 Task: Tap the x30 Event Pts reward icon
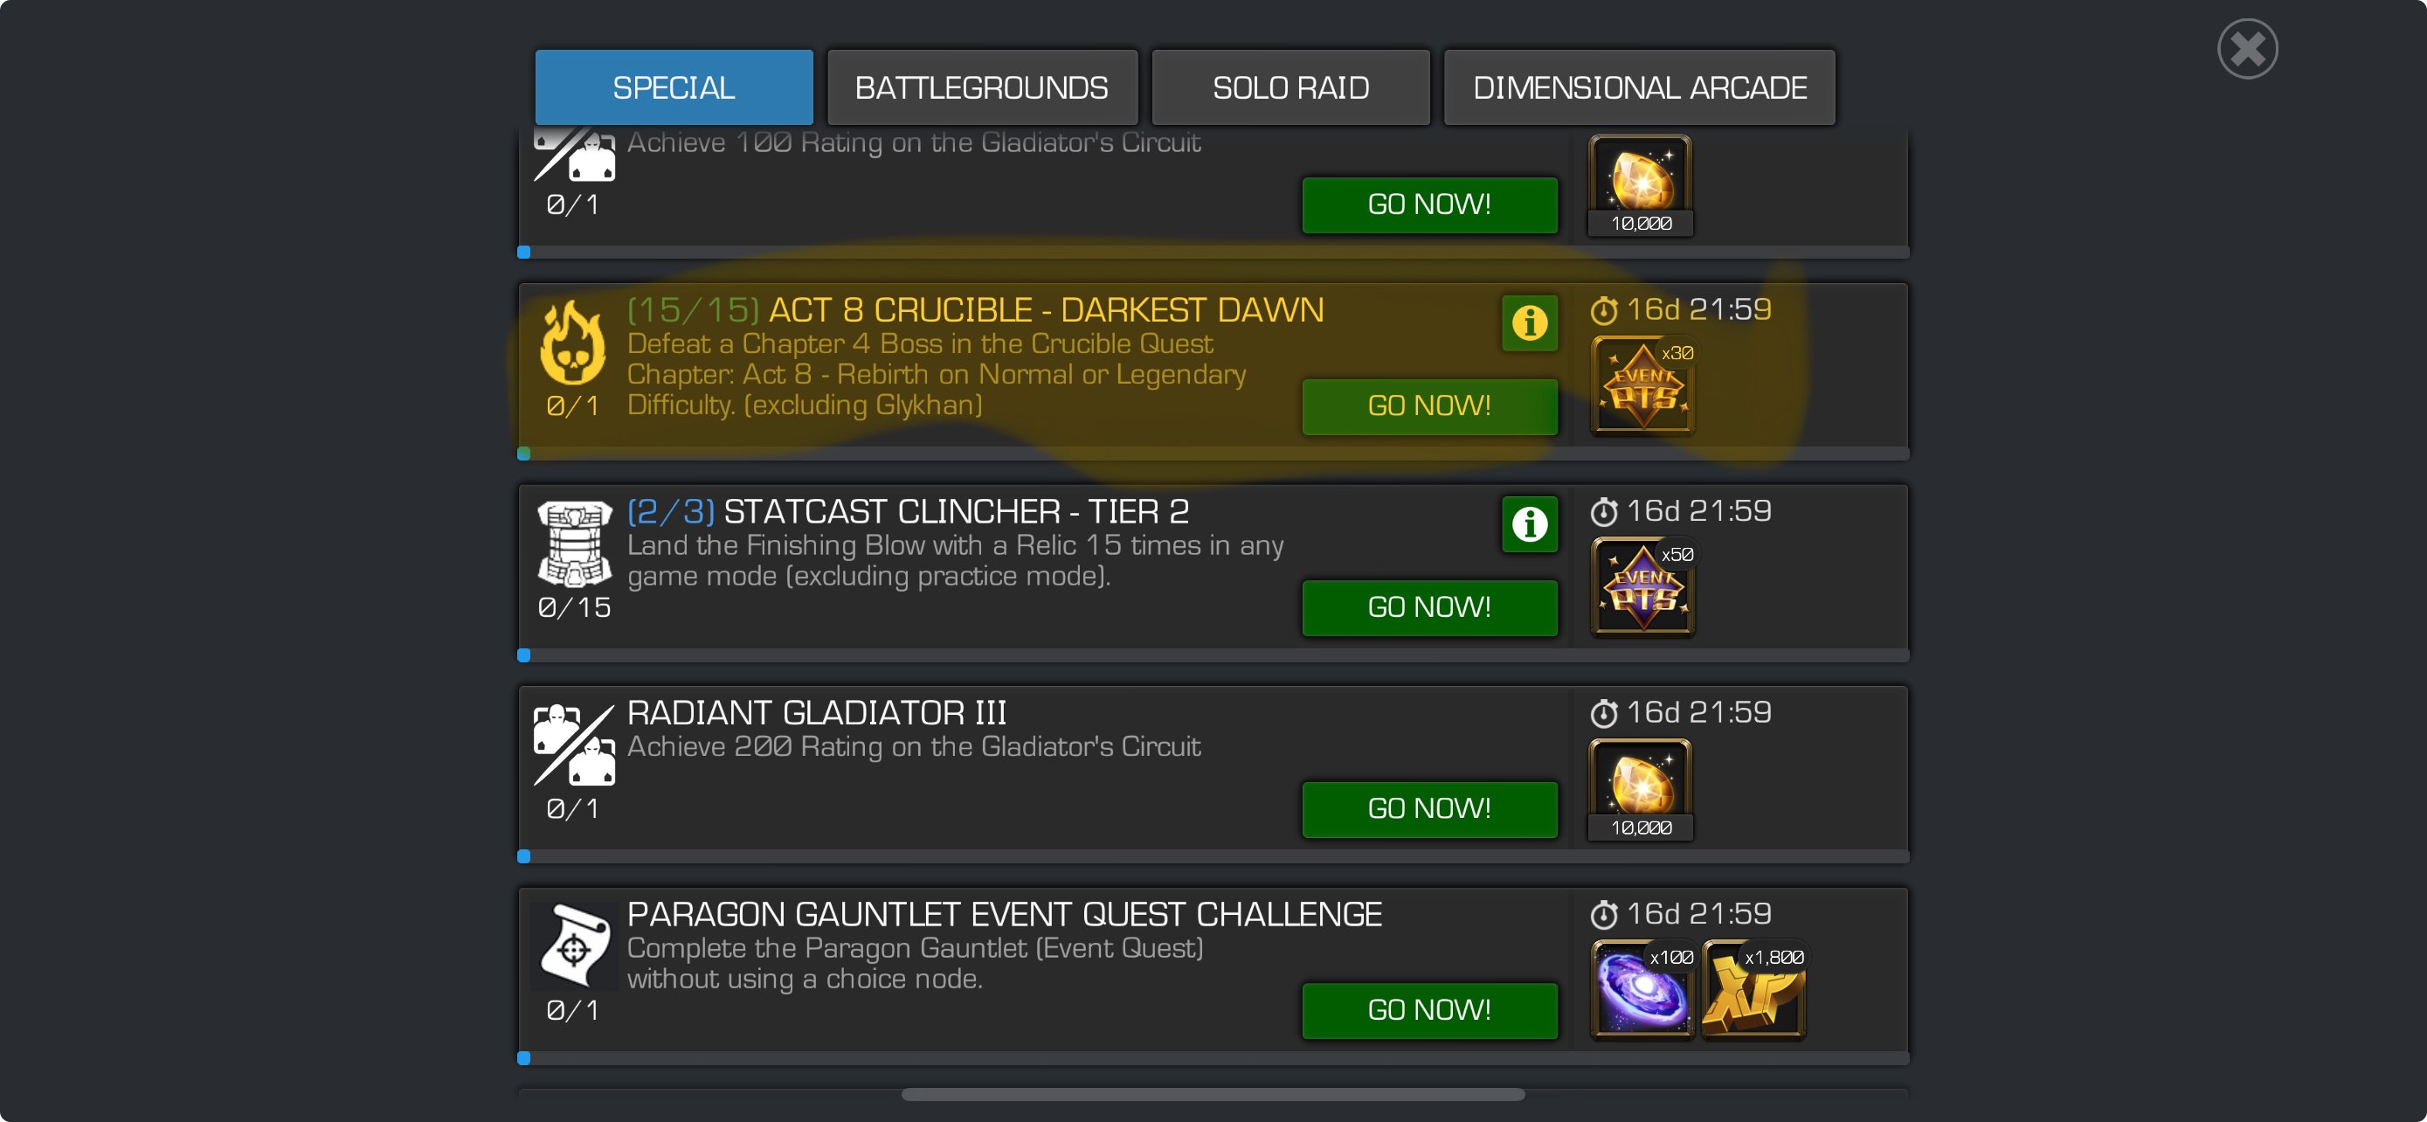point(1642,386)
